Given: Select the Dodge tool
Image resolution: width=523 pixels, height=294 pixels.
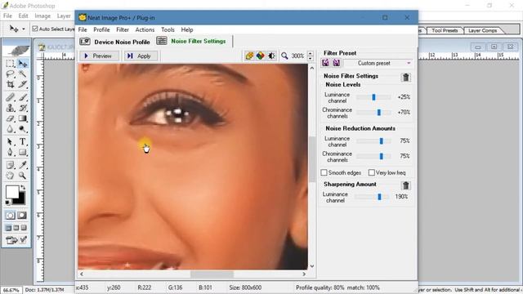Looking at the screenshot, I should [x=23, y=129].
